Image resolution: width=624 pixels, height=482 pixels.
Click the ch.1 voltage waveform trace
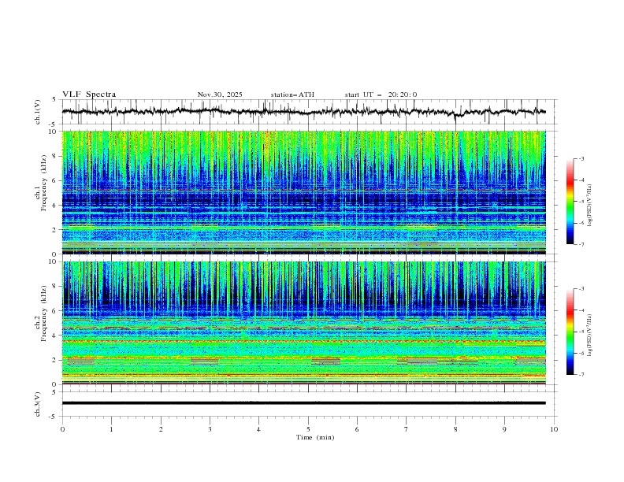303,112
